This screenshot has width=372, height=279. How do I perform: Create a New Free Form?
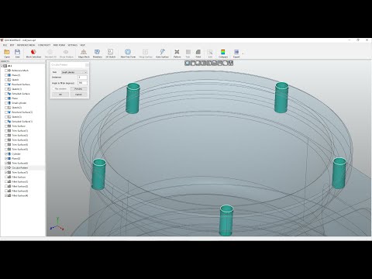[x=128, y=53]
